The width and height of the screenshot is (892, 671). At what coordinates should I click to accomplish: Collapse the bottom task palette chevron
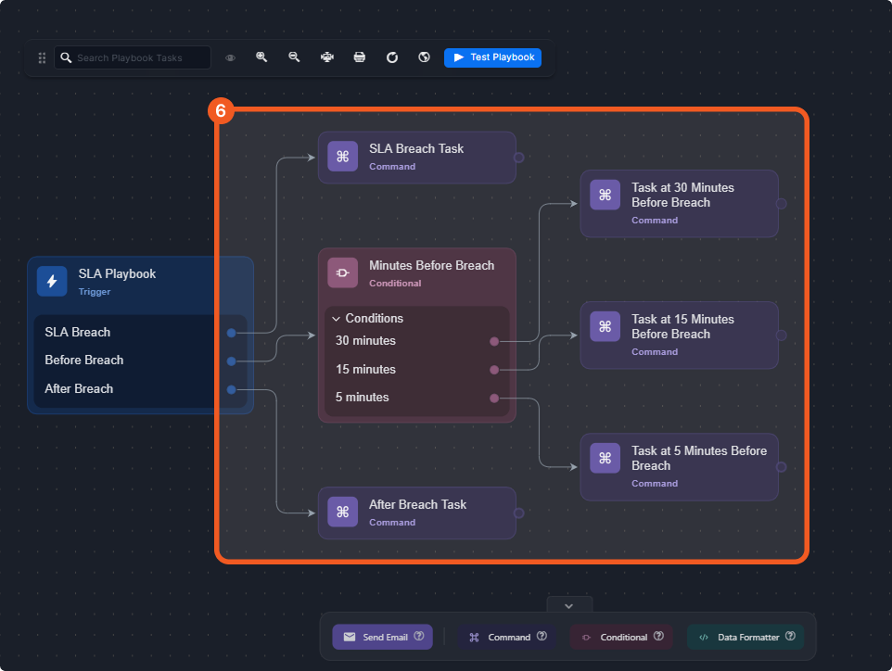click(569, 605)
